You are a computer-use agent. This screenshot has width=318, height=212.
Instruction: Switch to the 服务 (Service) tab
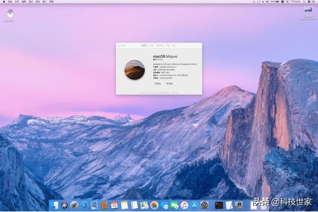tap(174, 46)
